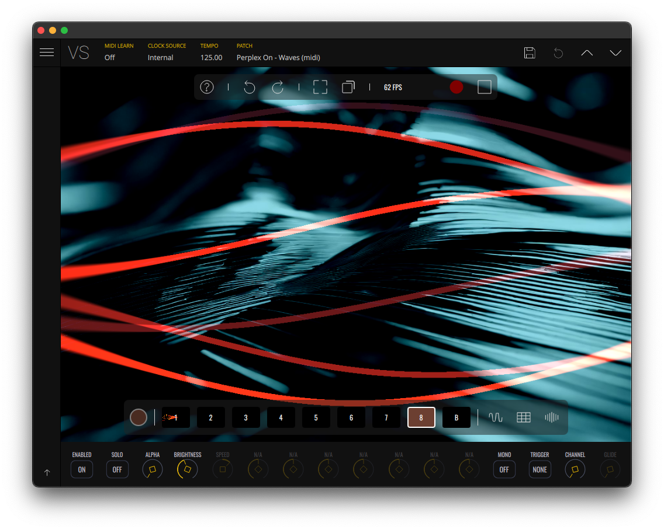Toggle the ENABLED button set to ON
Image resolution: width=664 pixels, height=530 pixels.
82,469
